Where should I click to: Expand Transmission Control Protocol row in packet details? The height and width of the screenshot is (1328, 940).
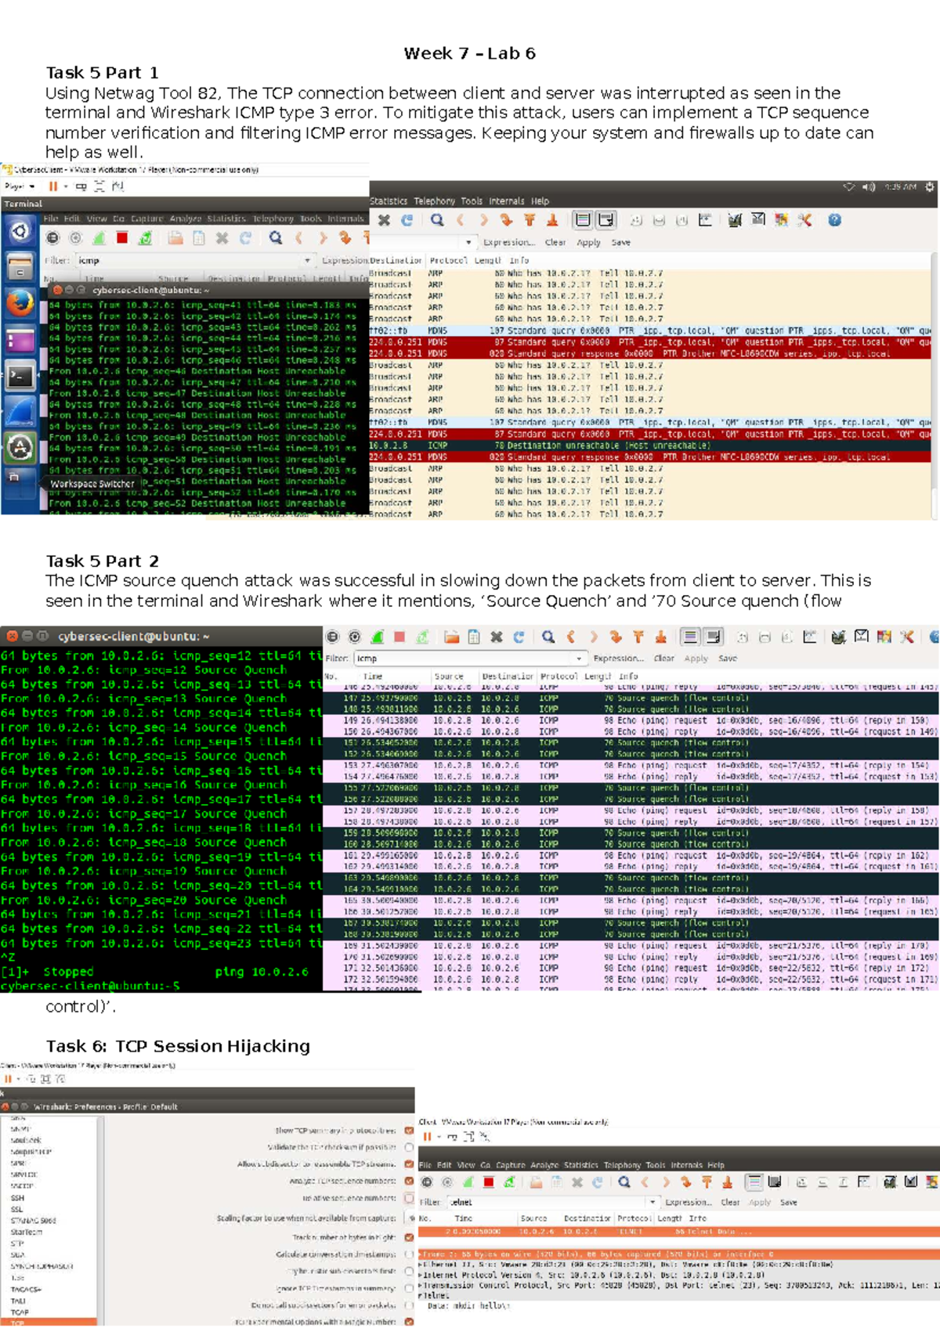(x=421, y=1285)
